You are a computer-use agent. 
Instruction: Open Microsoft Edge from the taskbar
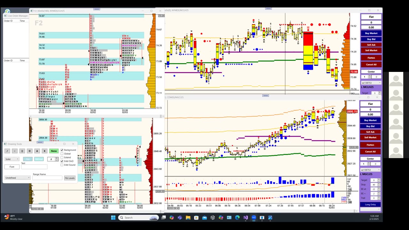pyautogui.click(x=237, y=218)
